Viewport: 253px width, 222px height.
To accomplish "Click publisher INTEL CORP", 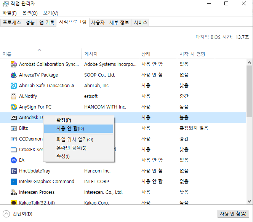I will pos(96,182).
